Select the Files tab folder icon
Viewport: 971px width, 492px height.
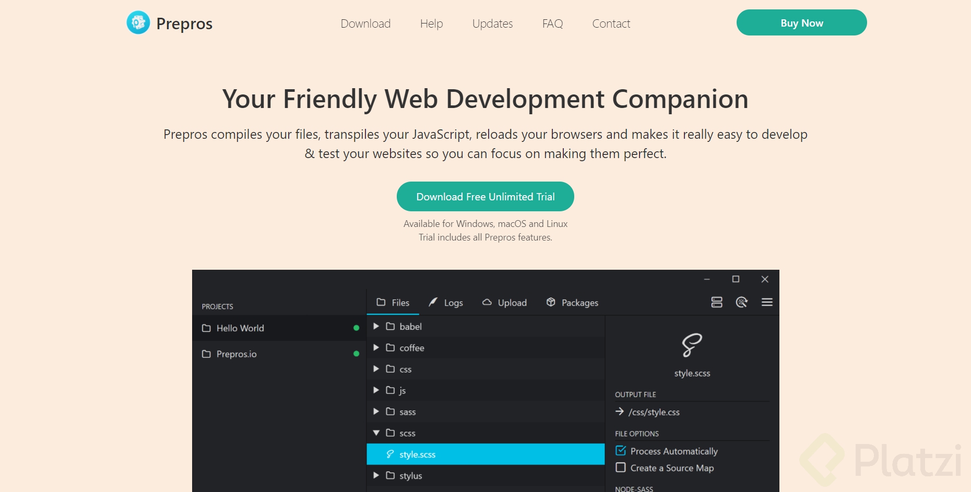pos(381,303)
